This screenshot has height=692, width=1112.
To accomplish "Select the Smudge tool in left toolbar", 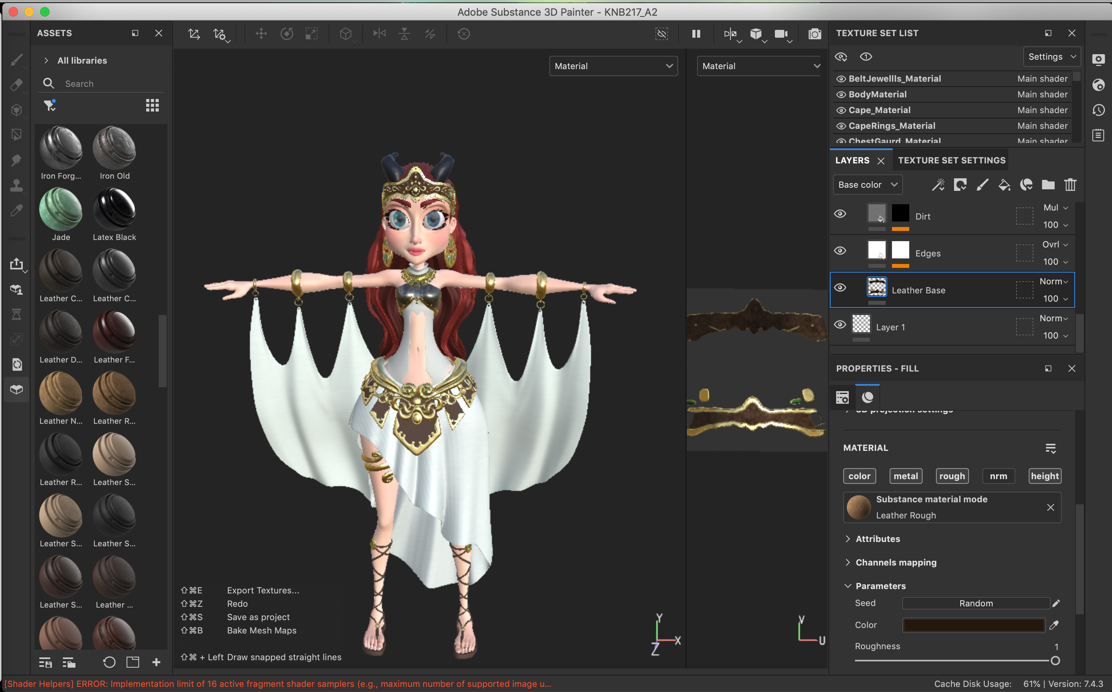I will [x=17, y=160].
